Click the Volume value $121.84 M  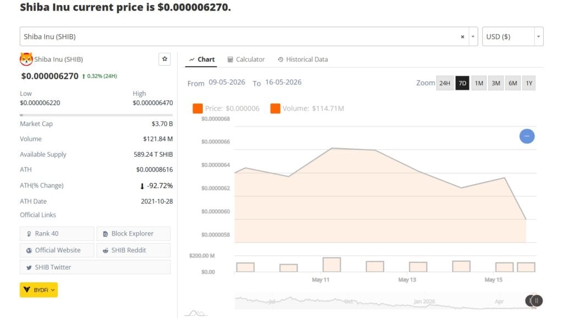[x=158, y=139]
